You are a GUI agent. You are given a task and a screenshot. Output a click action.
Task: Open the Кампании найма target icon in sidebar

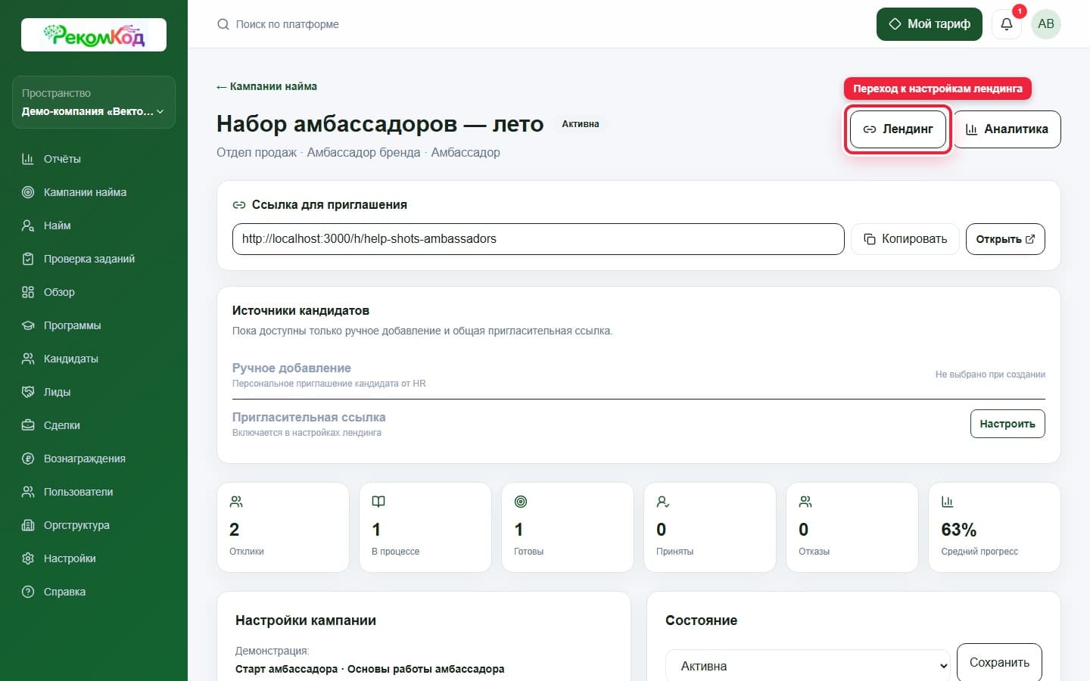point(28,192)
